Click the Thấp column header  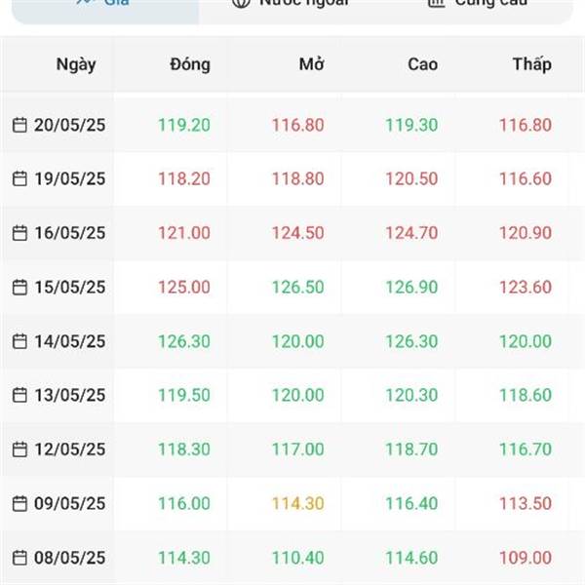(531, 64)
